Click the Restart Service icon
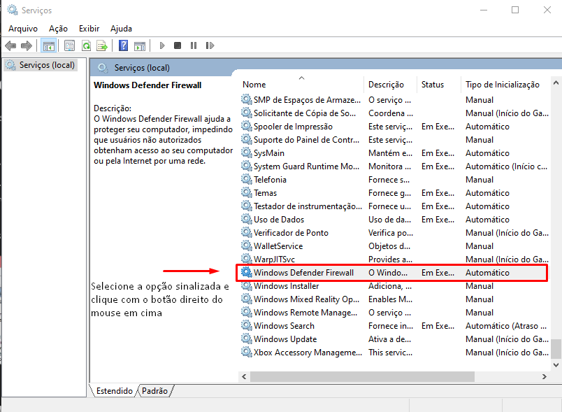This screenshot has height=412, width=562. tap(210, 45)
